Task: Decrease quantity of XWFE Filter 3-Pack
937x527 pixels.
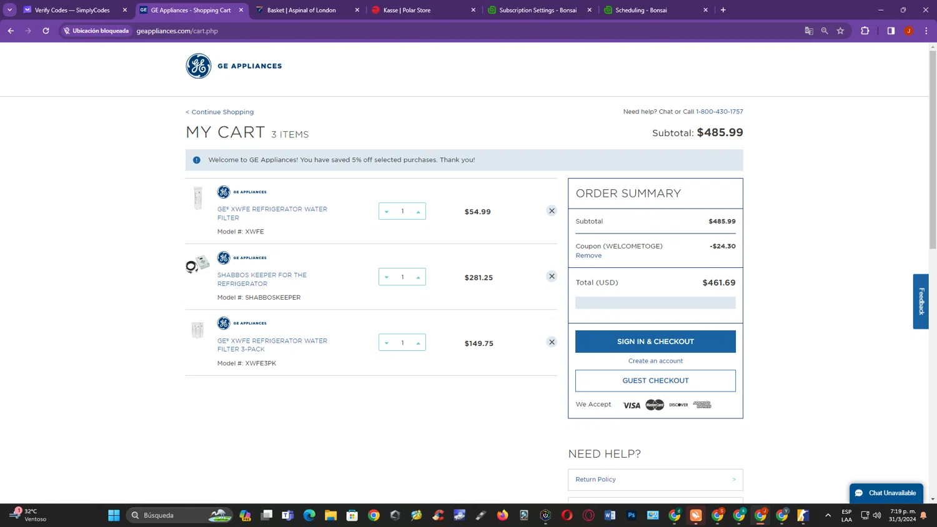Action: (x=387, y=343)
